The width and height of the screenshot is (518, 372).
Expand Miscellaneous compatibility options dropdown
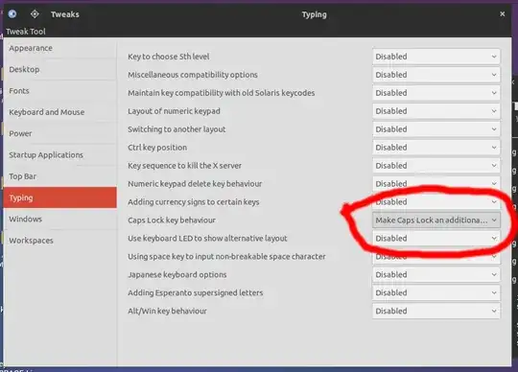(436, 75)
